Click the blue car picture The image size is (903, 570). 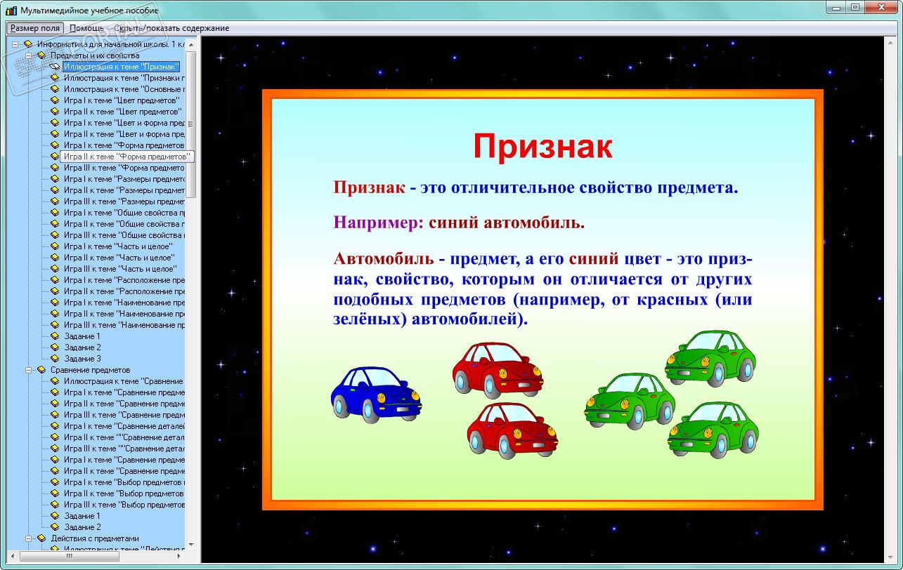point(376,394)
